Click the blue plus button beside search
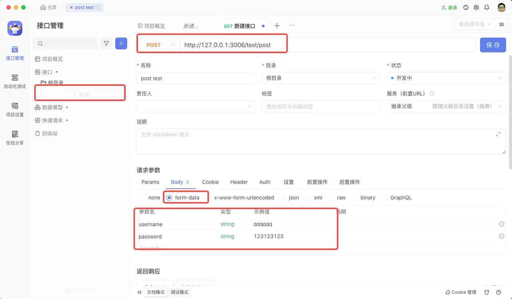Viewport: 512px width, 299px height. pyautogui.click(x=121, y=44)
